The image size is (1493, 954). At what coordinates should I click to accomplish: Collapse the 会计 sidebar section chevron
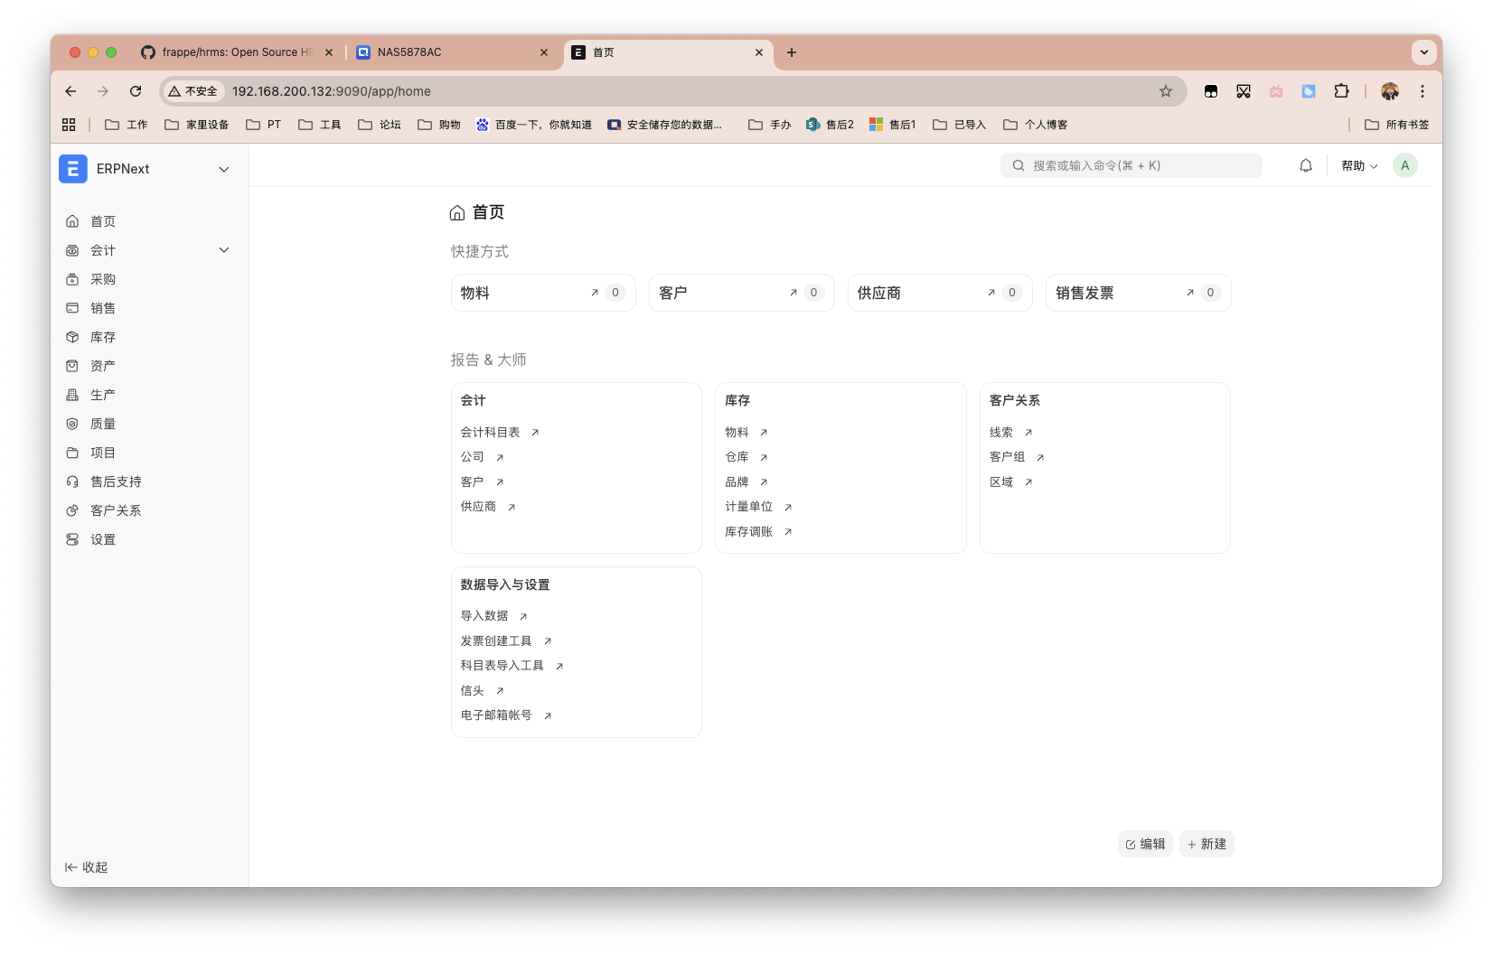coord(223,250)
